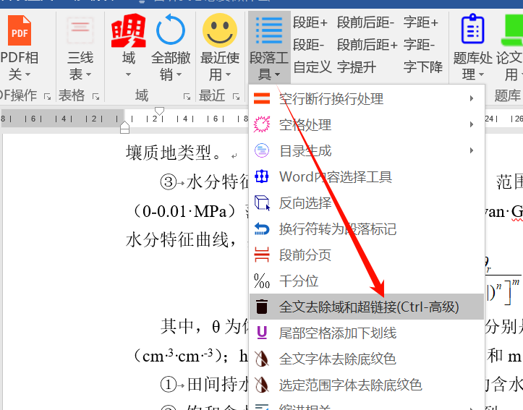Expand the 三线表 dropdown arrow
The image size is (523, 410).
[x=88, y=74]
